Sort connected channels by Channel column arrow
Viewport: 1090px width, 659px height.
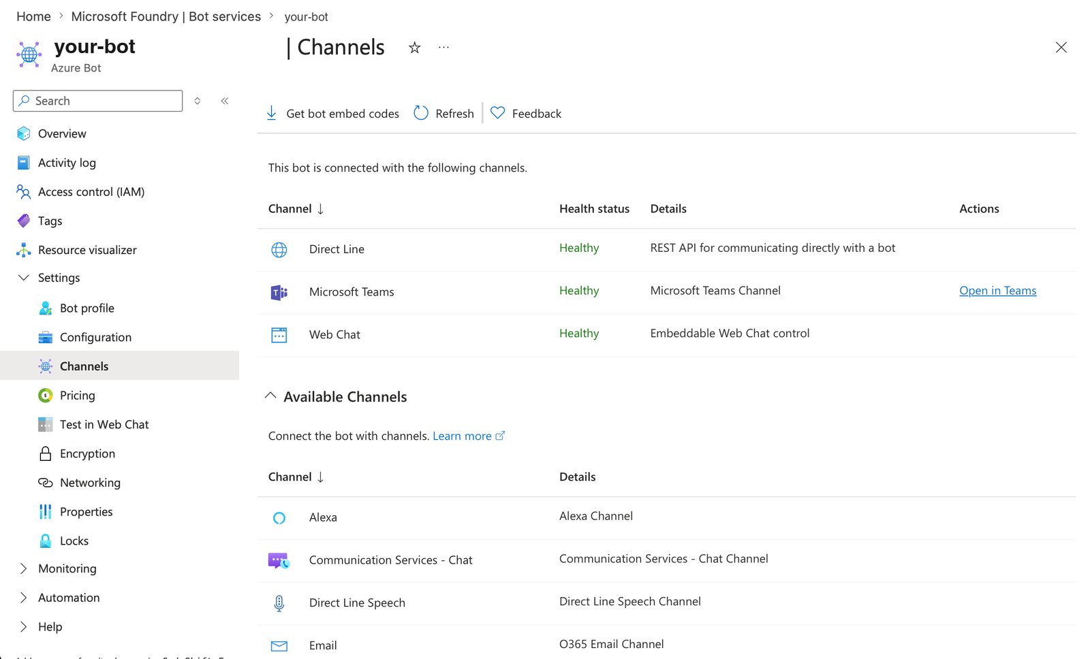320,209
